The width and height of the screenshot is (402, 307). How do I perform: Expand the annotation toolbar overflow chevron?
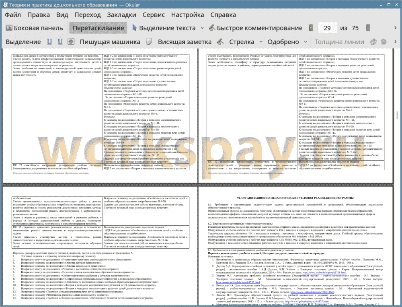(x=395, y=41)
